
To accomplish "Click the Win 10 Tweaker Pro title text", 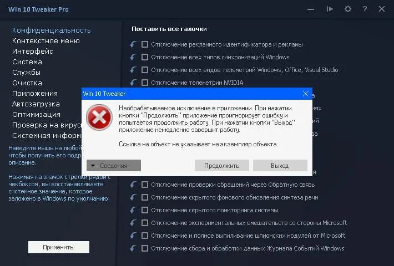I will click(38, 9).
